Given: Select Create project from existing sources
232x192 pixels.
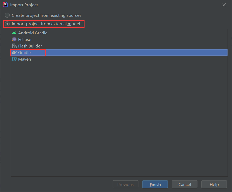Looking at the screenshot, I should click(x=7, y=15).
